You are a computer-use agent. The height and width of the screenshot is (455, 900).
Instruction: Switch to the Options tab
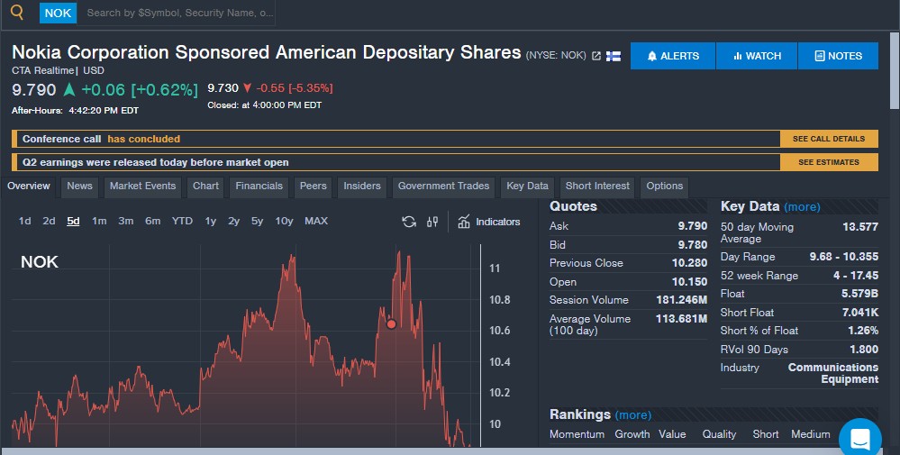664,186
